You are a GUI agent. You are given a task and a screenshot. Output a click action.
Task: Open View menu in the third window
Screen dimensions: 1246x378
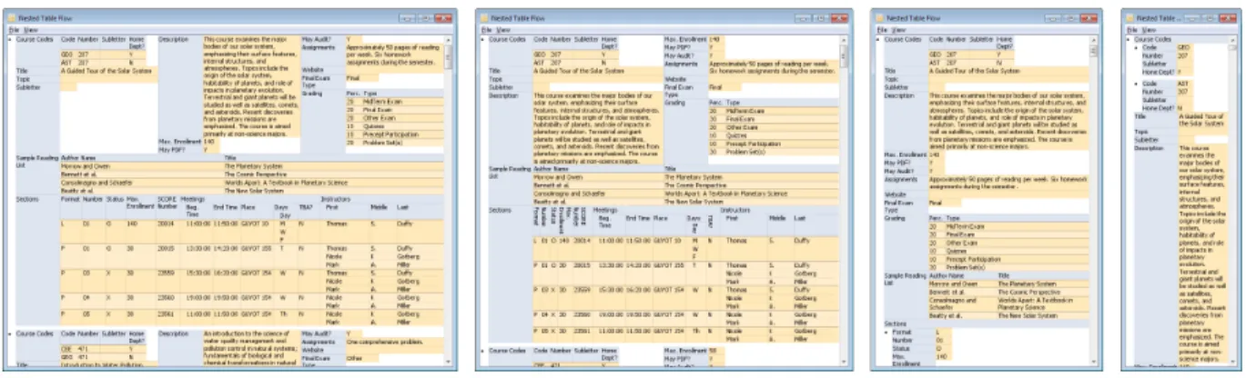(x=897, y=30)
